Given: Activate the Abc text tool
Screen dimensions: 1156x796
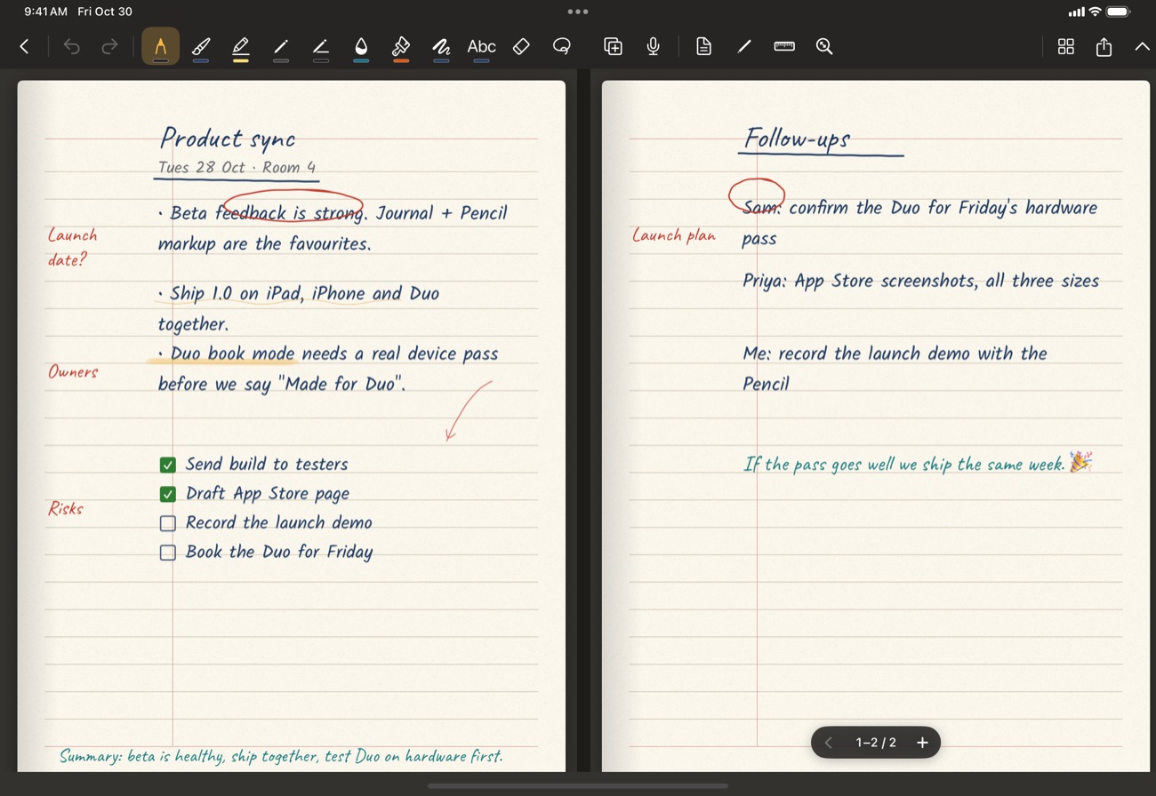Looking at the screenshot, I should pos(482,47).
